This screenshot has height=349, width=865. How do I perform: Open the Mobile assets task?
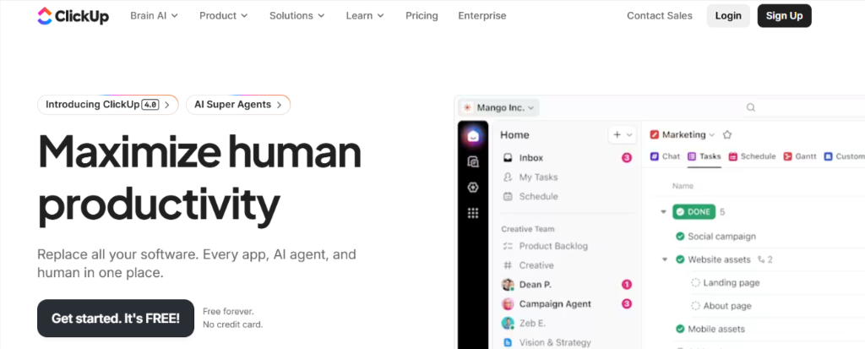point(716,329)
